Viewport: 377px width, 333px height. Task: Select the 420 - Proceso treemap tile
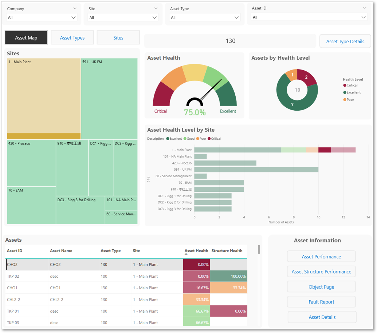tap(31, 163)
